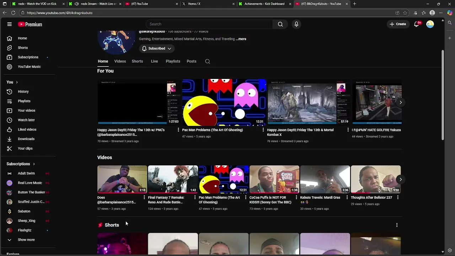Mute the nedx Stream browser tab

click(x=76, y=4)
